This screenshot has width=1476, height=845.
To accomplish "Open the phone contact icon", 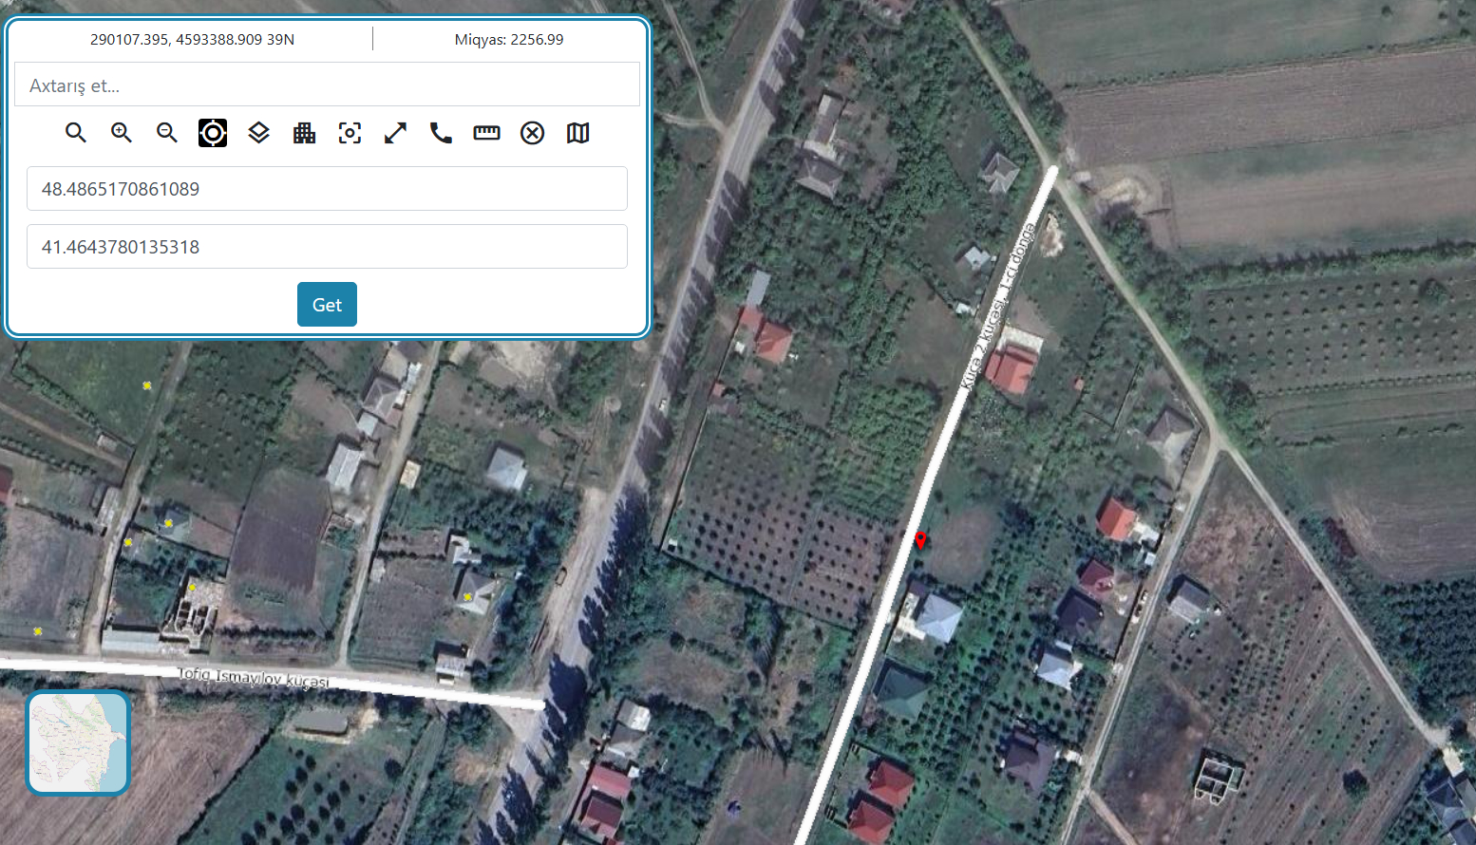I will click(441, 133).
